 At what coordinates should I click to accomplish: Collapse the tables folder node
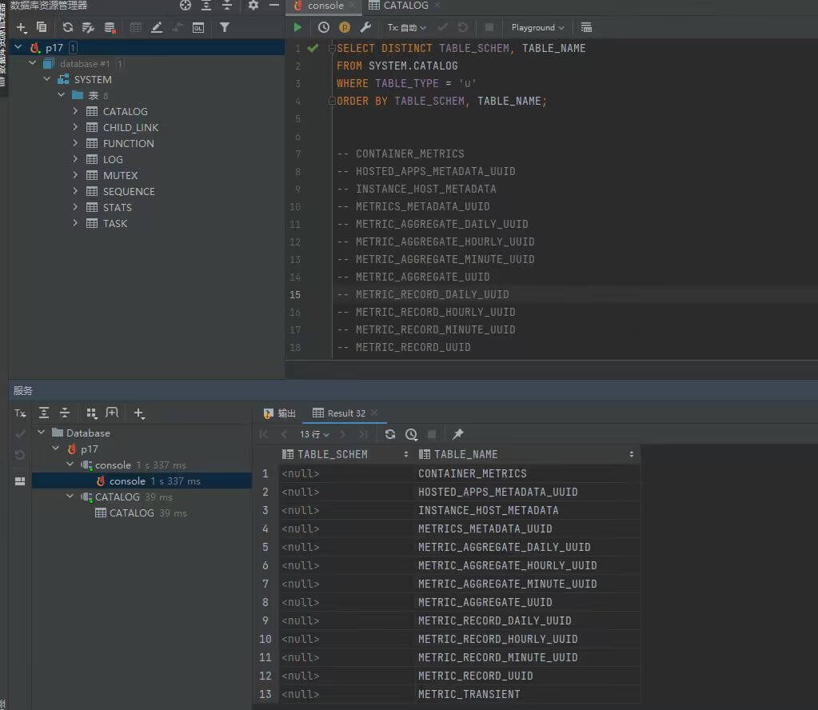(x=61, y=95)
